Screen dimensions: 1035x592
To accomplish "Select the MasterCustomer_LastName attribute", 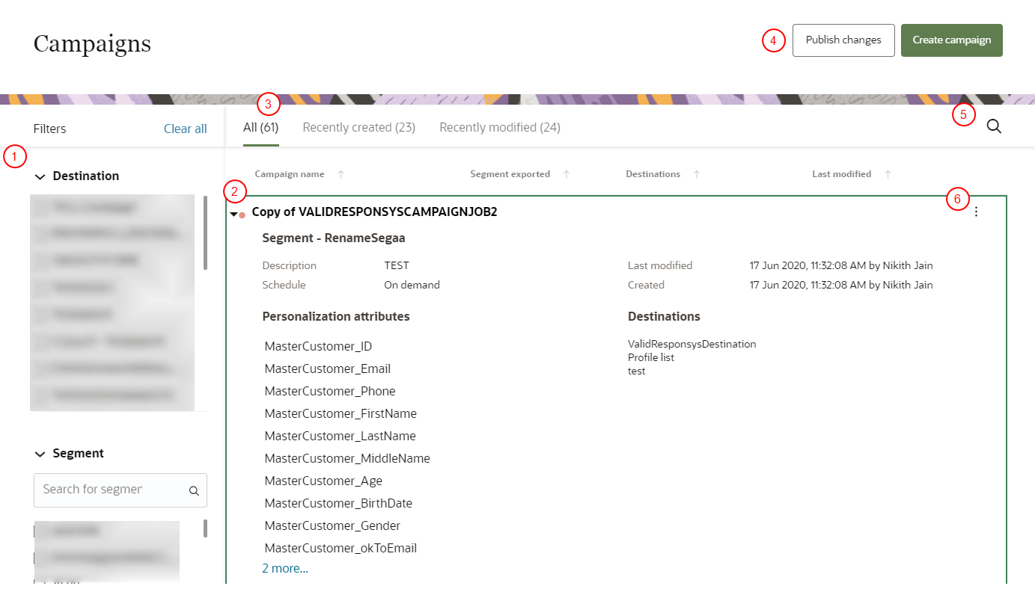I will (341, 436).
